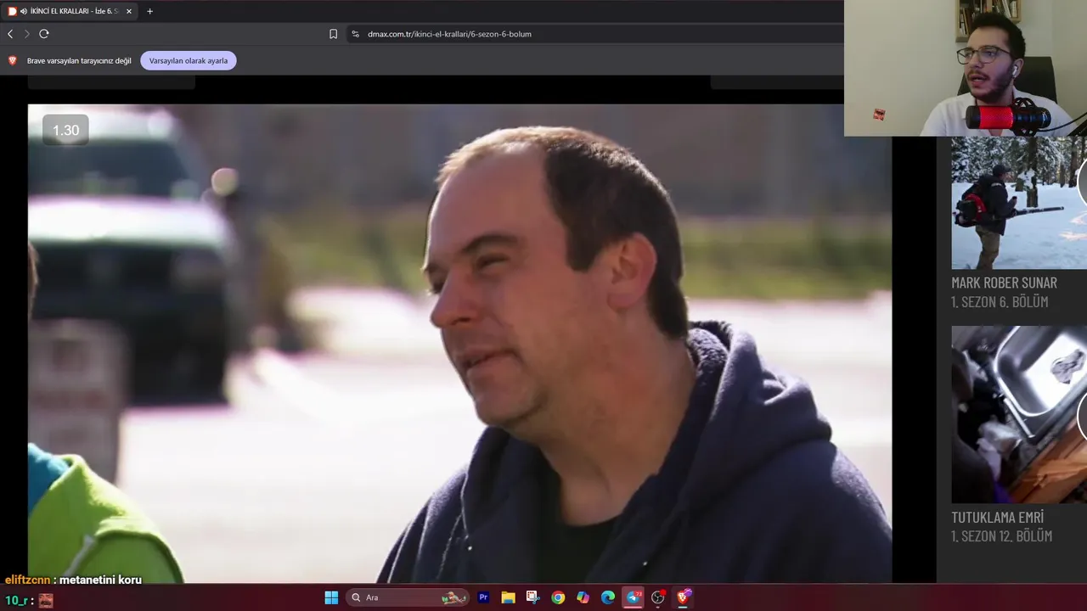The height and width of the screenshot is (611, 1087).
Task: Click the 'Brave varsayılan tarayıcınız değil' message
Action: click(79, 61)
